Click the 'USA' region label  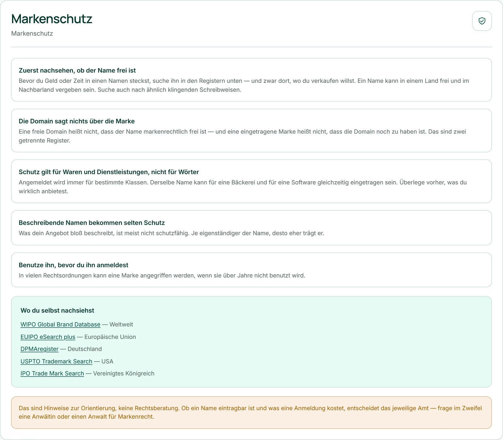tap(107, 361)
